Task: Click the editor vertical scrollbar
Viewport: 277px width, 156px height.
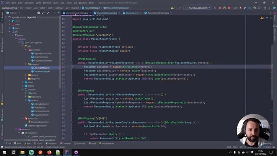Action: click(272, 72)
